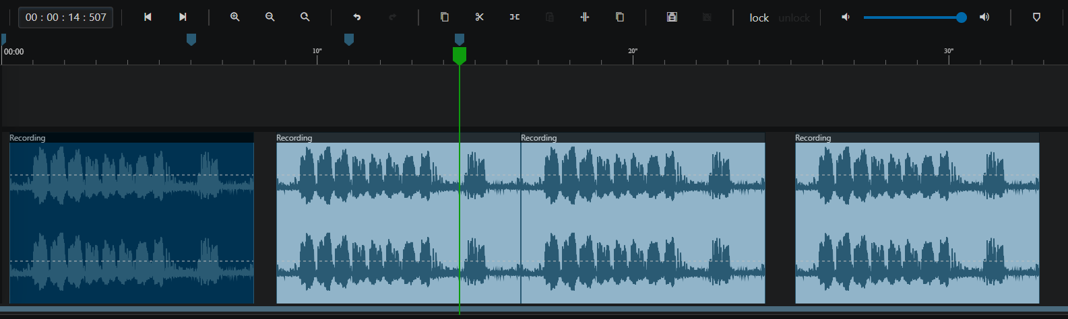This screenshot has height=319, width=1068.
Task: Cut selection with the scissors icon
Action: click(x=480, y=17)
